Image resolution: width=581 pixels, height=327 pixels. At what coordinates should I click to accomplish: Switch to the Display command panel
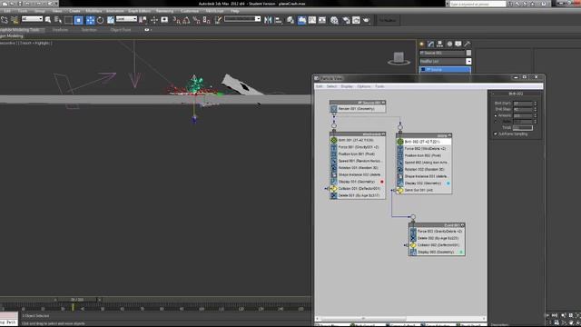tap(458, 45)
